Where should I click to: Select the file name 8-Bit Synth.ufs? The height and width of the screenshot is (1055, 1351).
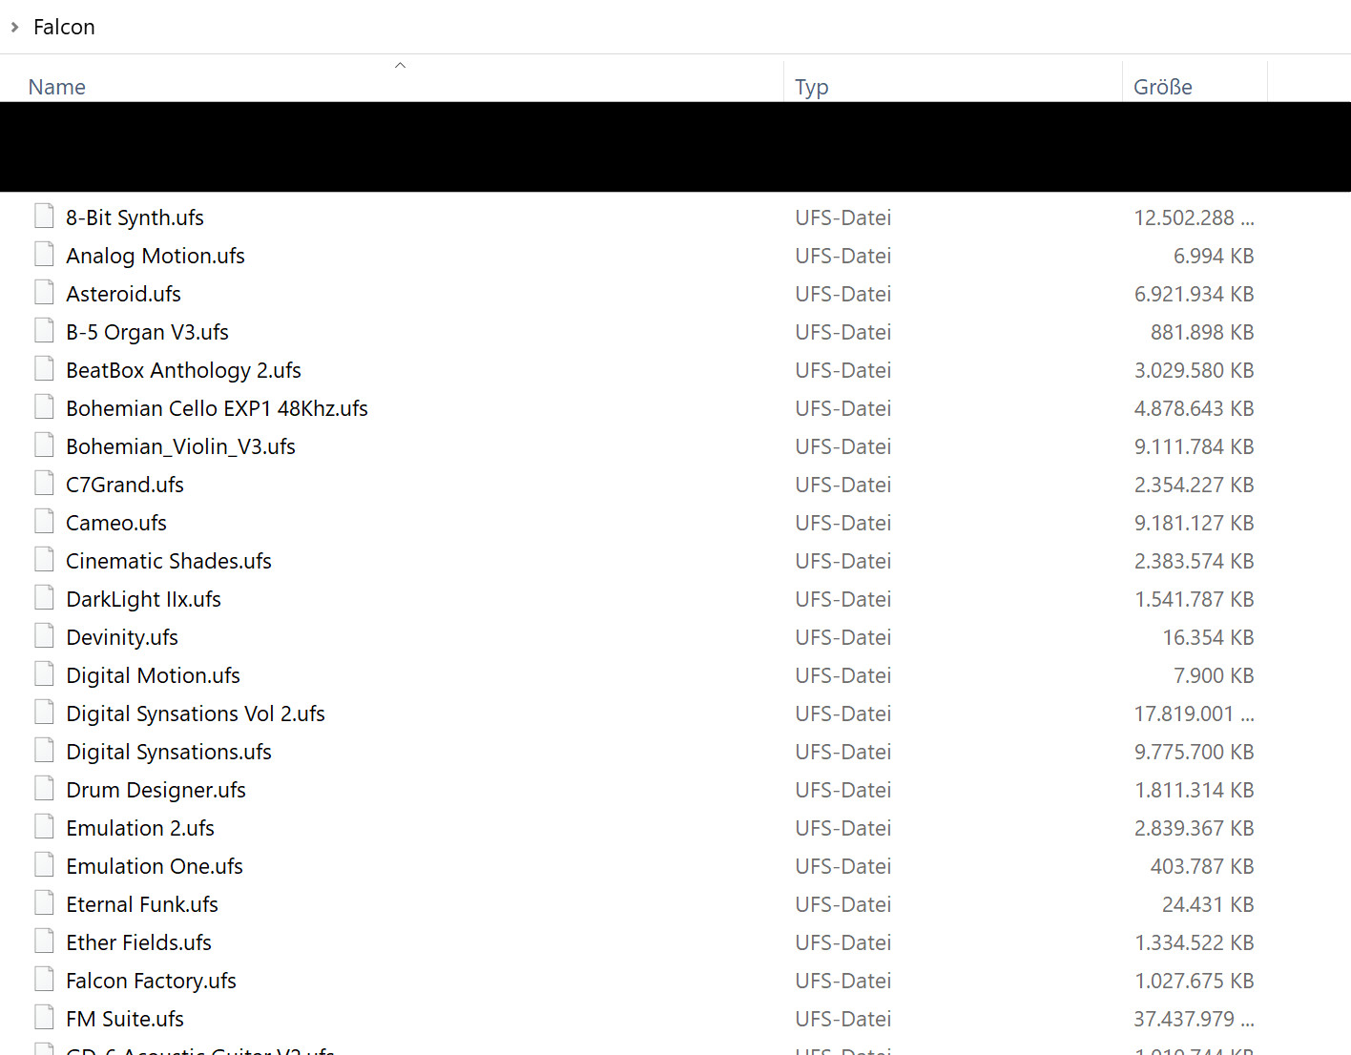[x=135, y=217]
